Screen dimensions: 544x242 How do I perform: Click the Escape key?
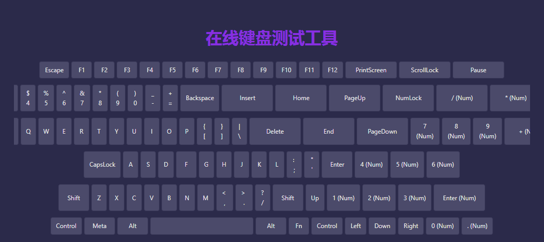point(54,70)
